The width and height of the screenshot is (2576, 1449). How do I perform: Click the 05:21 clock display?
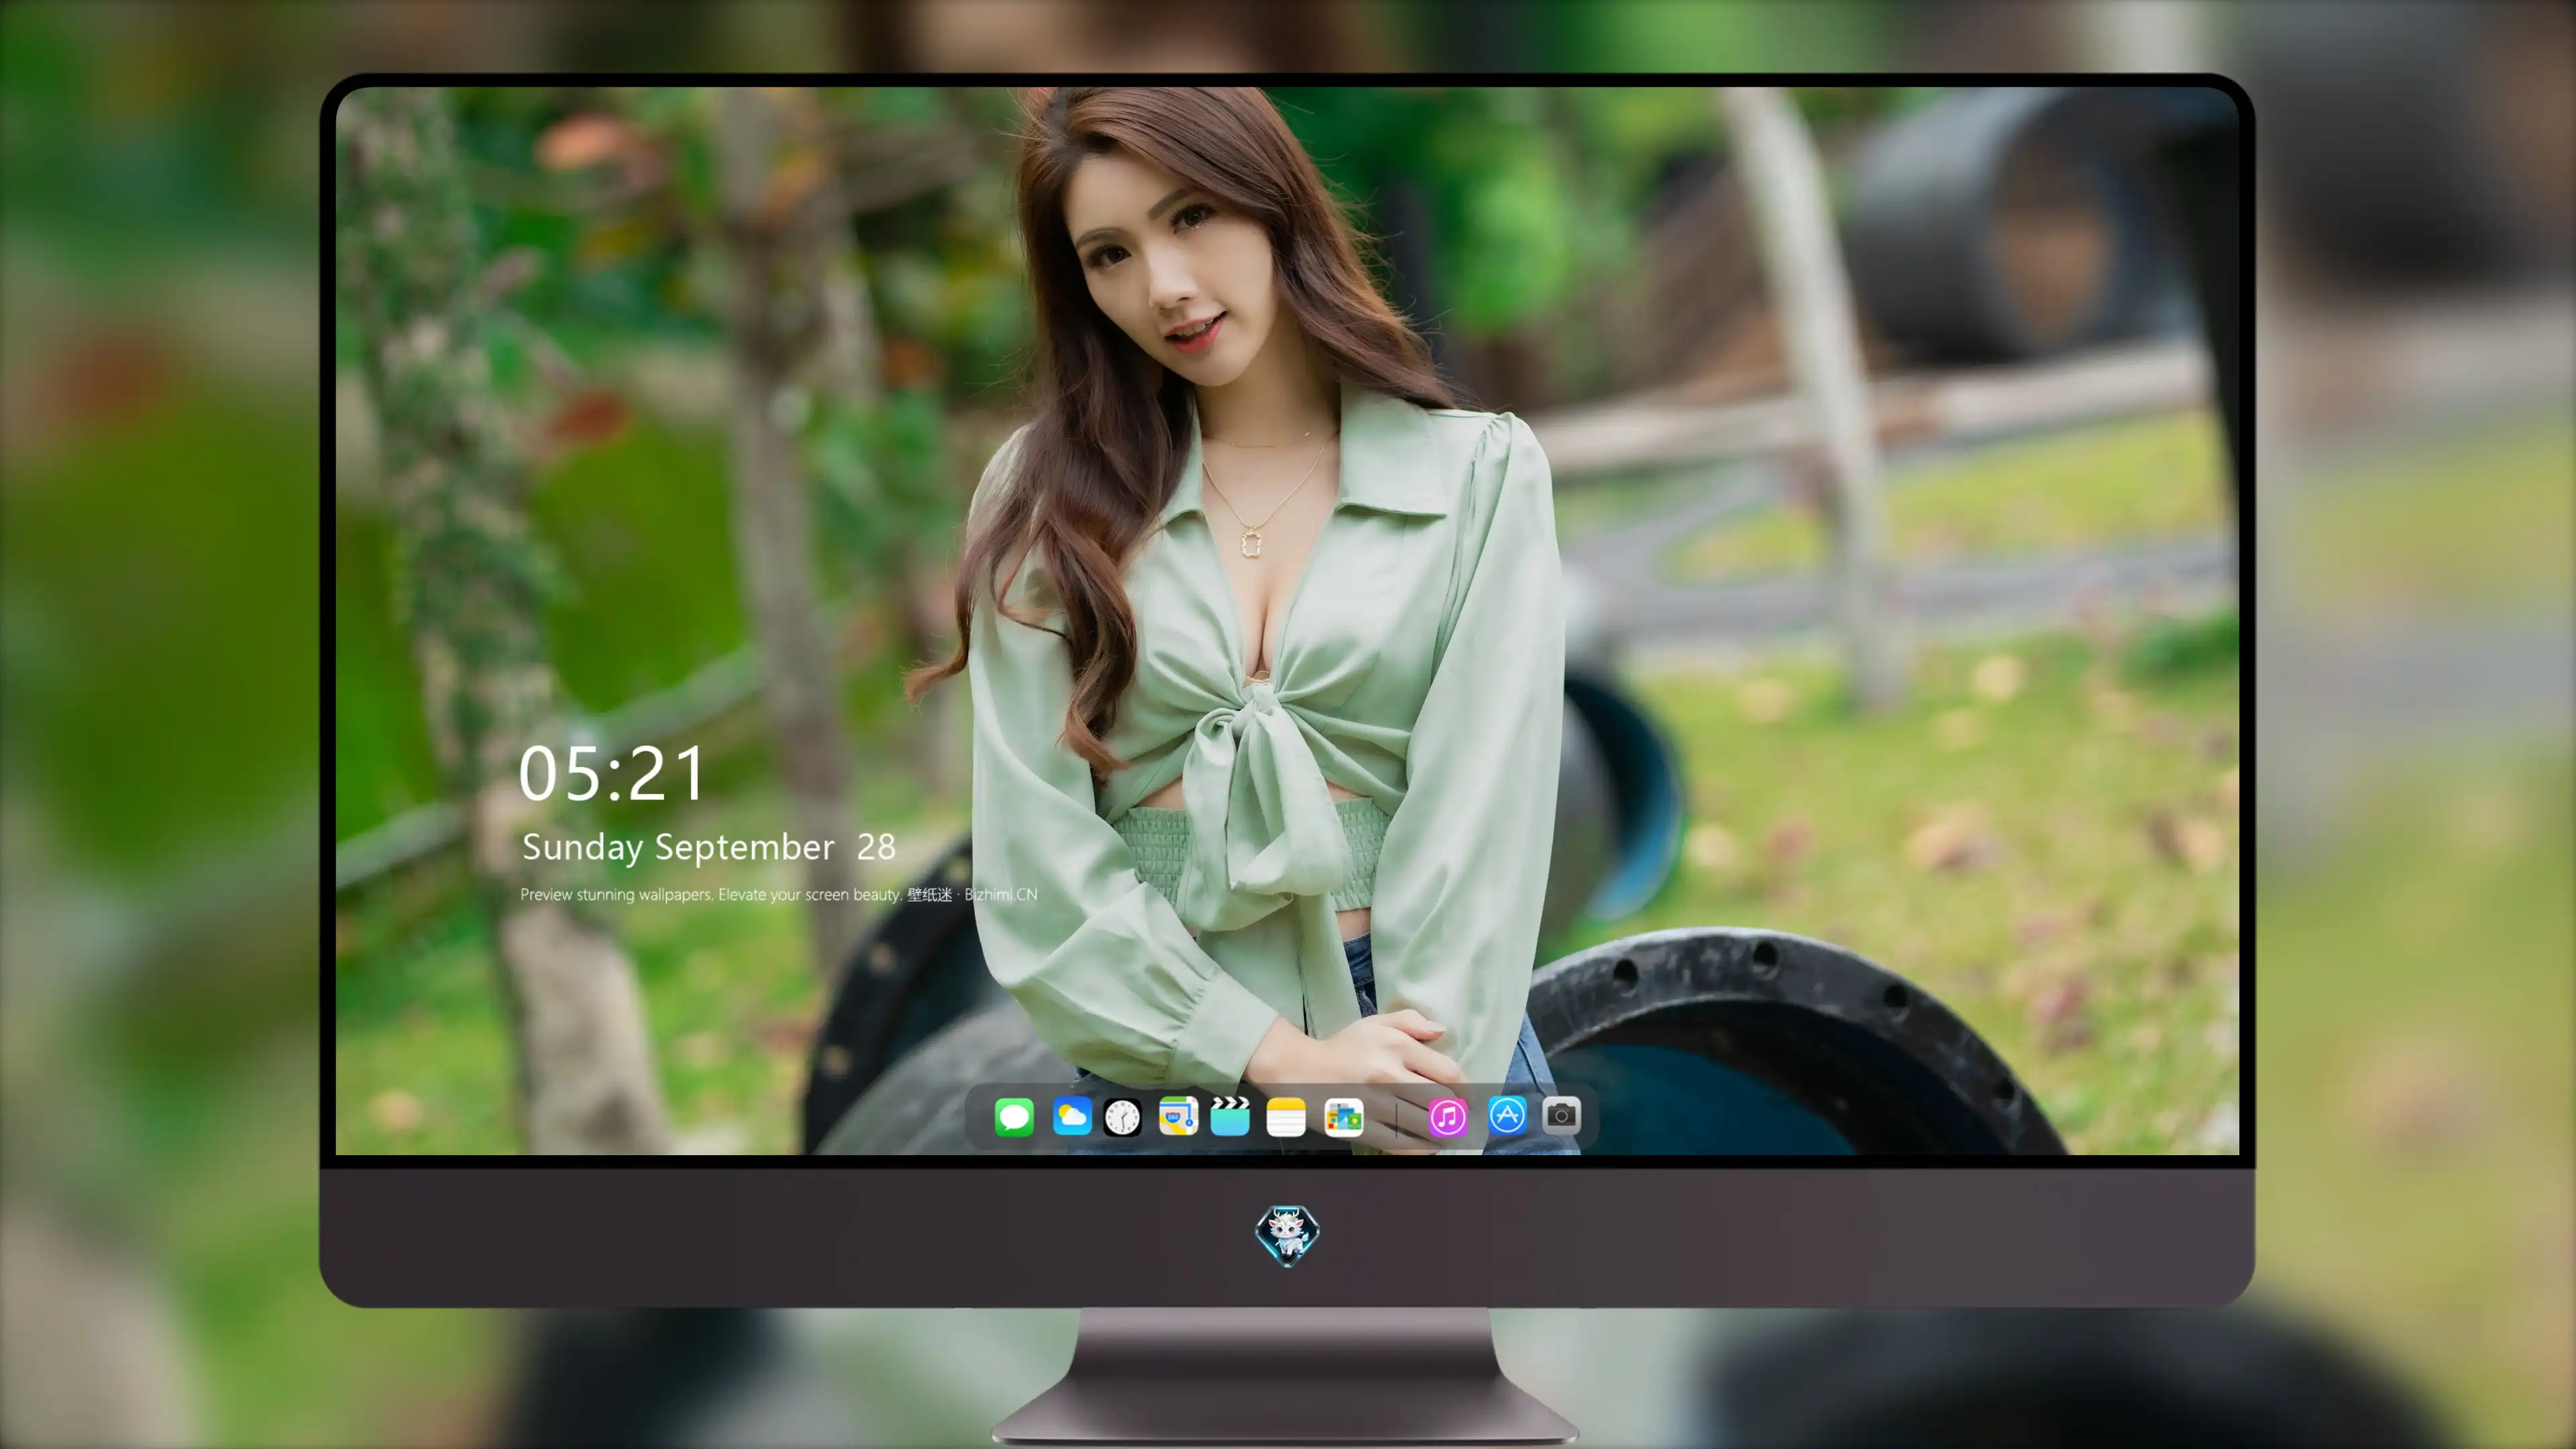[611, 774]
